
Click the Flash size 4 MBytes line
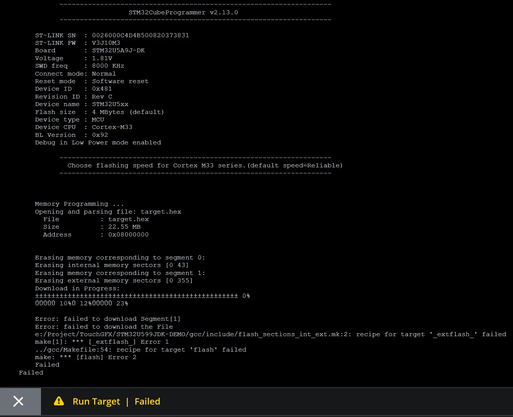100,112
